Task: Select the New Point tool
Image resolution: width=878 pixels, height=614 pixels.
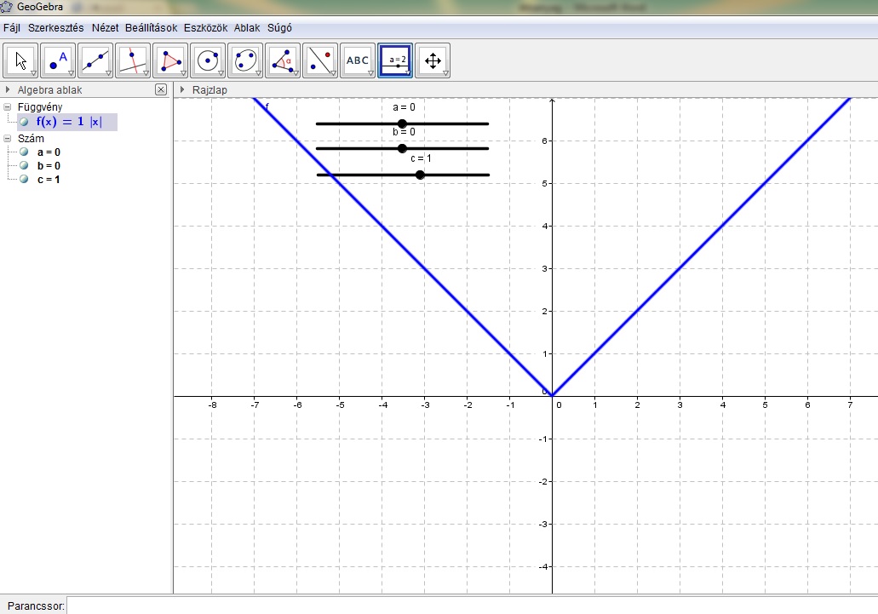Action: point(58,60)
